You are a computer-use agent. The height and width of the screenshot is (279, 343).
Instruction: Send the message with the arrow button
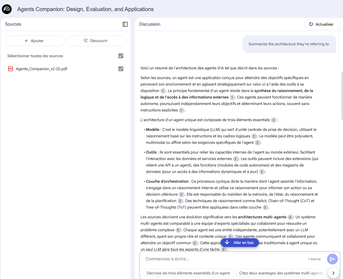332,259
